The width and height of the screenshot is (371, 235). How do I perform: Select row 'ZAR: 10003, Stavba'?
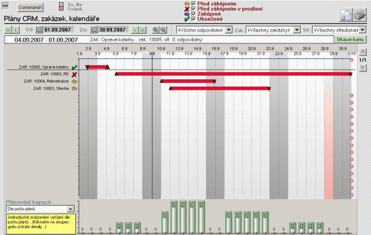tap(51, 88)
